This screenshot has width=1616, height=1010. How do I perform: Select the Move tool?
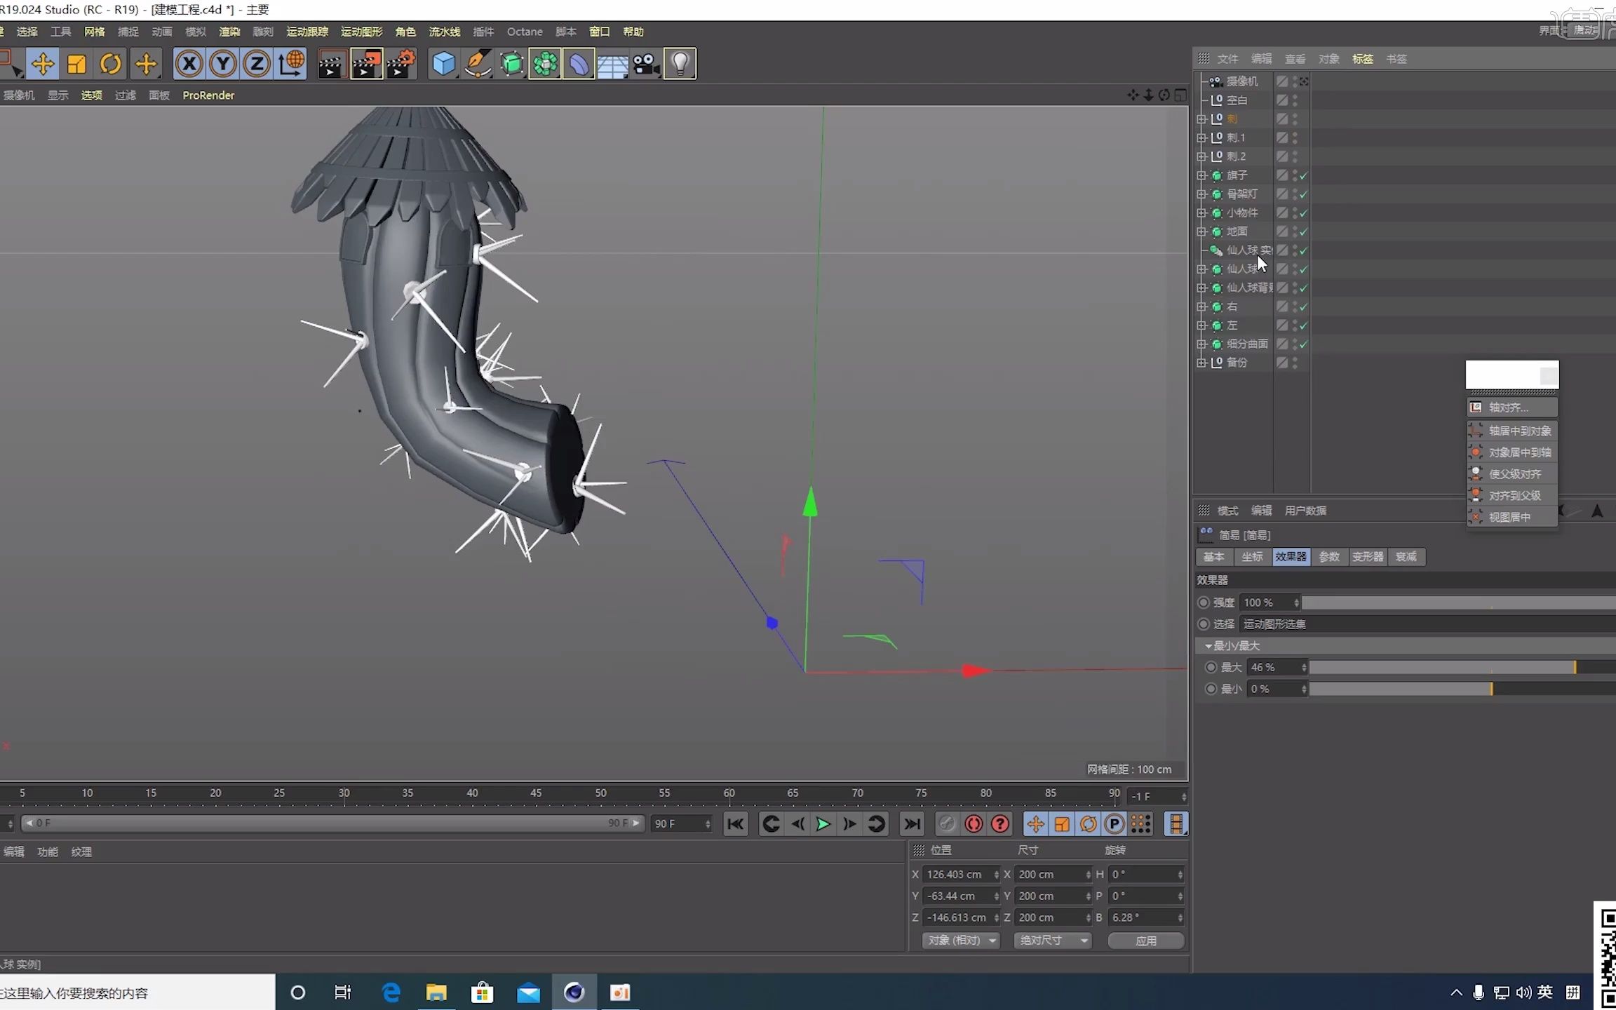tap(43, 64)
